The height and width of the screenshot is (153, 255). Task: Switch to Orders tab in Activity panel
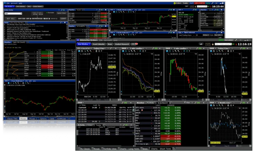pos(90,125)
